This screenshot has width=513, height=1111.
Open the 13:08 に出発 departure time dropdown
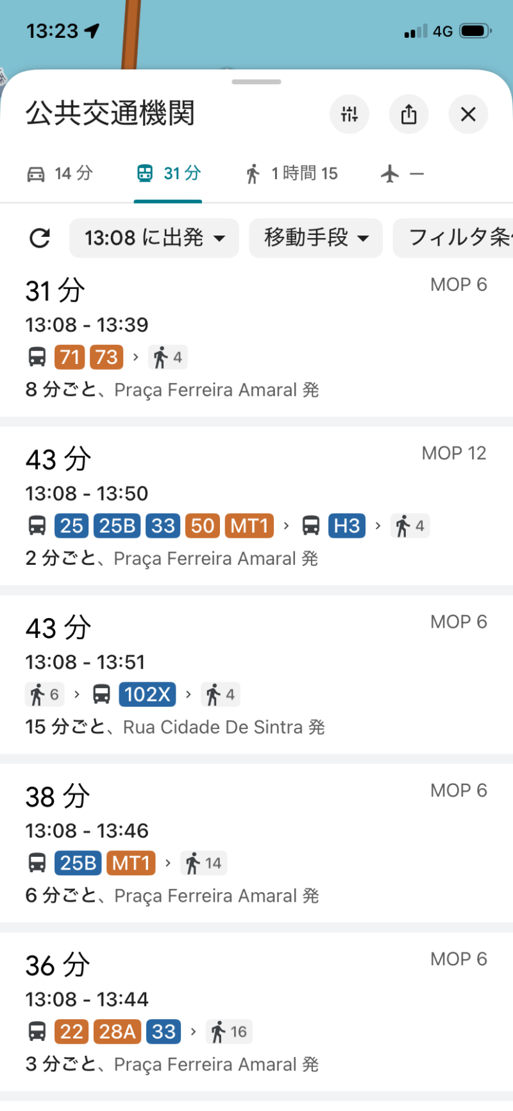pos(154,238)
